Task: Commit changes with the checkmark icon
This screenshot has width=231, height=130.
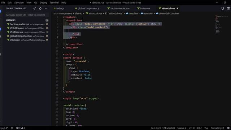Action: tap(35, 9)
